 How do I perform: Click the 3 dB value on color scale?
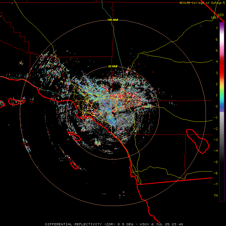click(x=217, y=73)
